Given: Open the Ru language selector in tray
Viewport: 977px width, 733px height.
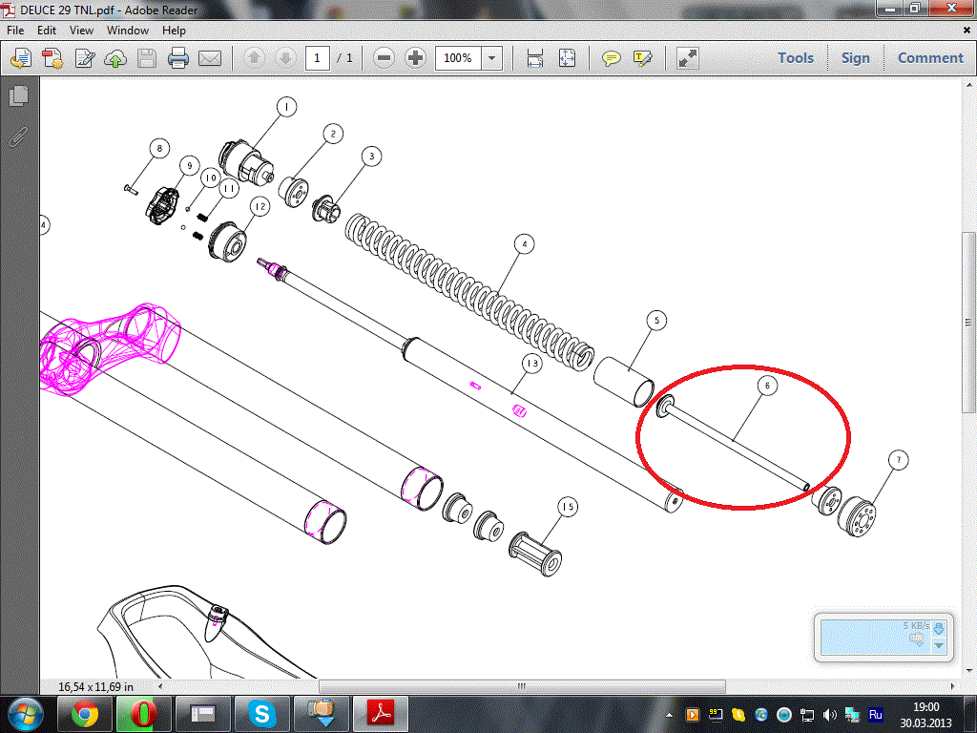Looking at the screenshot, I should point(875,714).
